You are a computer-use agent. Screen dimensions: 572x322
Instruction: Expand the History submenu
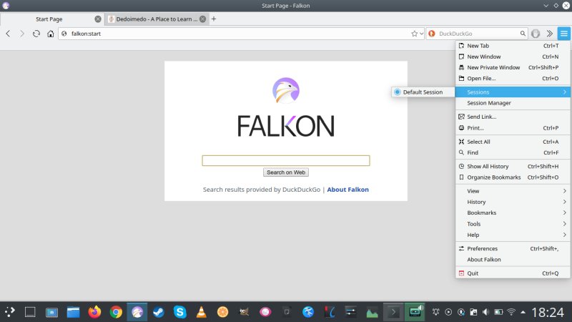click(x=513, y=202)
